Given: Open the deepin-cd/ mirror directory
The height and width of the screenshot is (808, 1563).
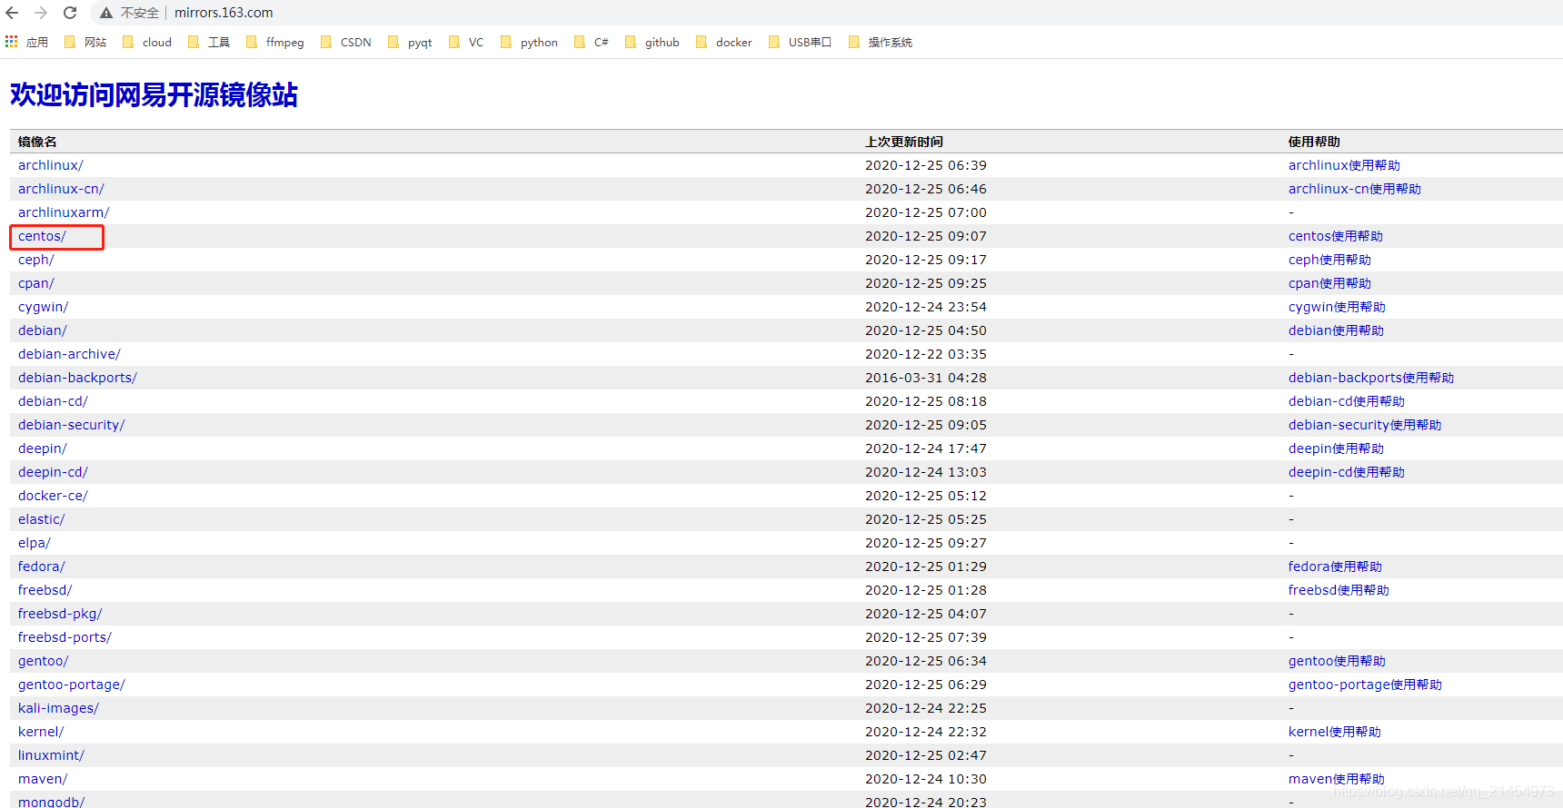Looking at the screenshot, I should 53,472.
